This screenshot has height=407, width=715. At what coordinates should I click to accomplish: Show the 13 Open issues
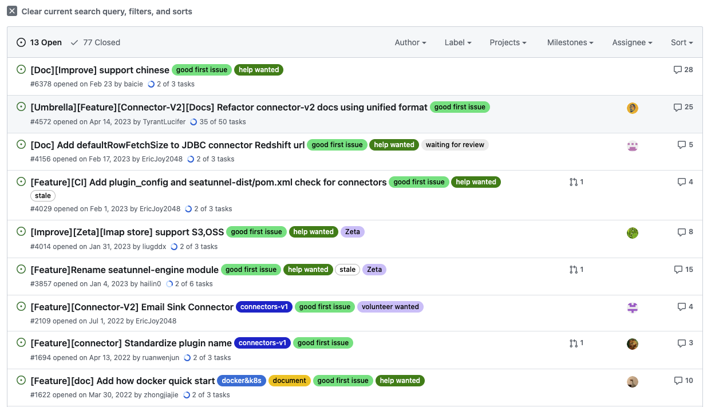point(39,42)
